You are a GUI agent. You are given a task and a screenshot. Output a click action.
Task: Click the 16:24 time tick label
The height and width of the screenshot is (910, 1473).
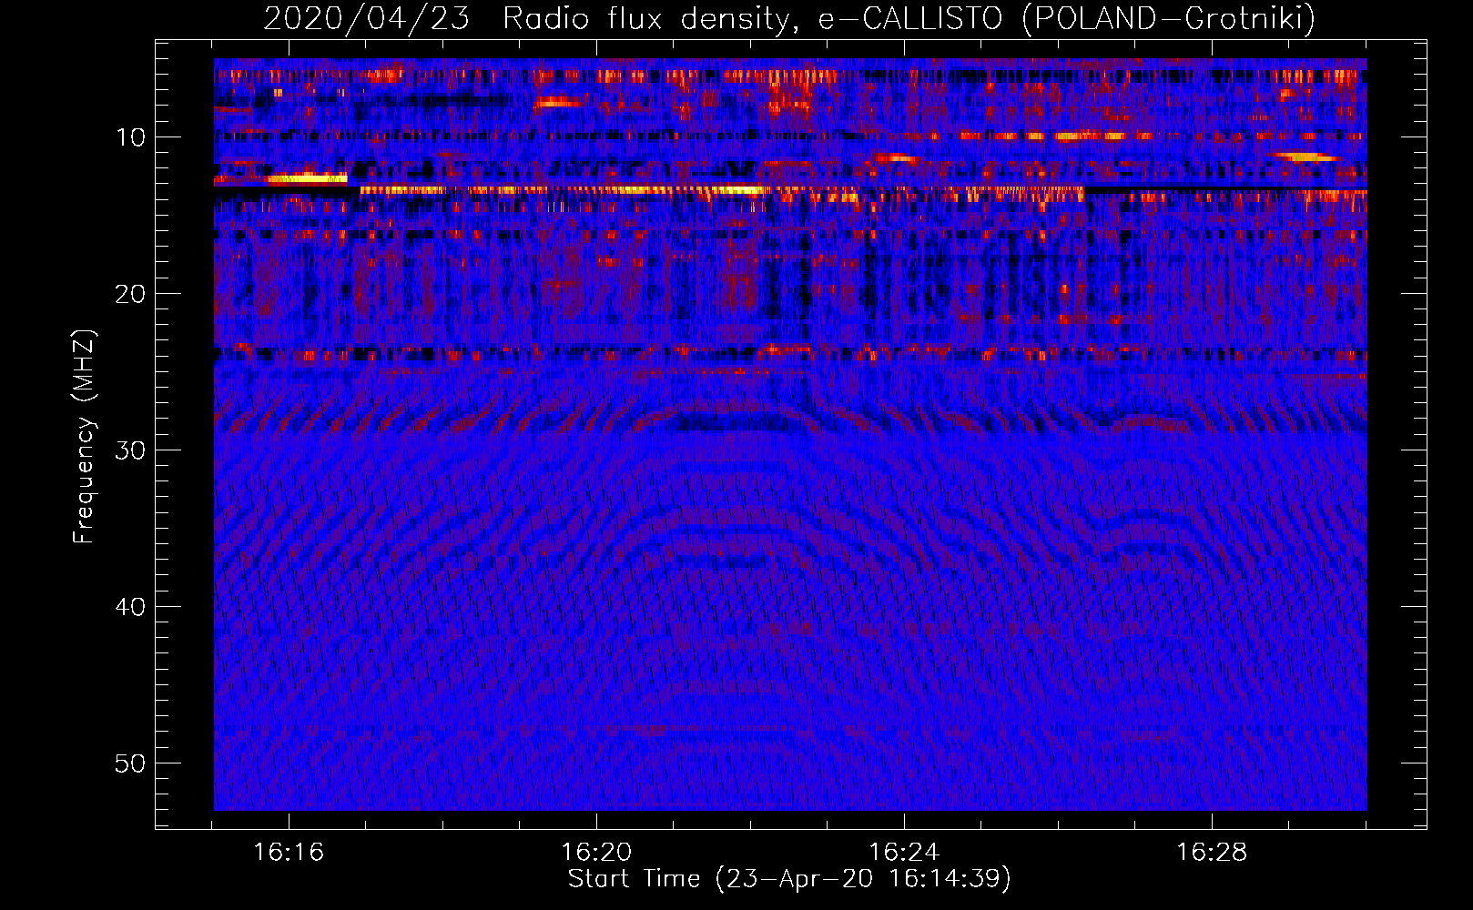click(904, 853)
